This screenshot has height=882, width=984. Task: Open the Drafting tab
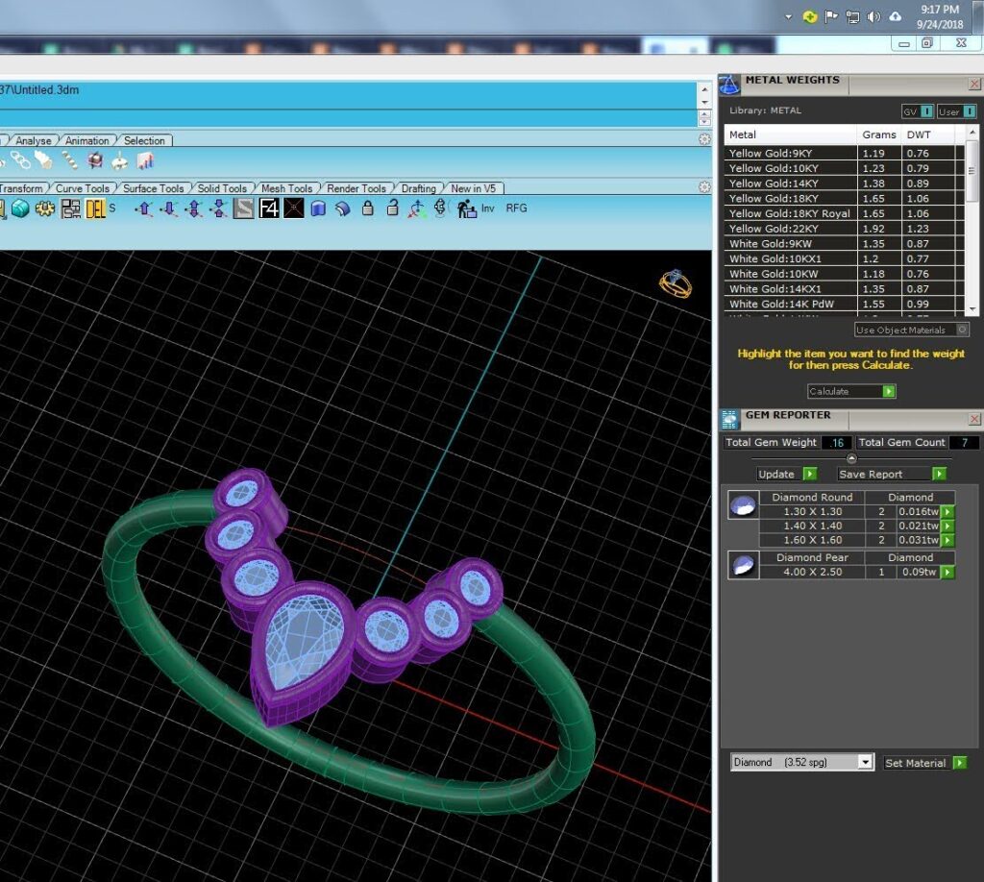click(419, 188)
